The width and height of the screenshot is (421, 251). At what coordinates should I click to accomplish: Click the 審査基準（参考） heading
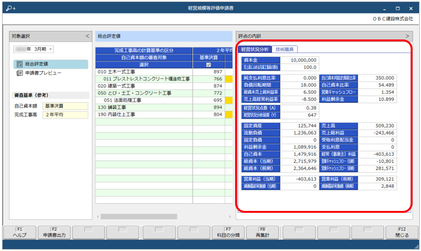32,95
